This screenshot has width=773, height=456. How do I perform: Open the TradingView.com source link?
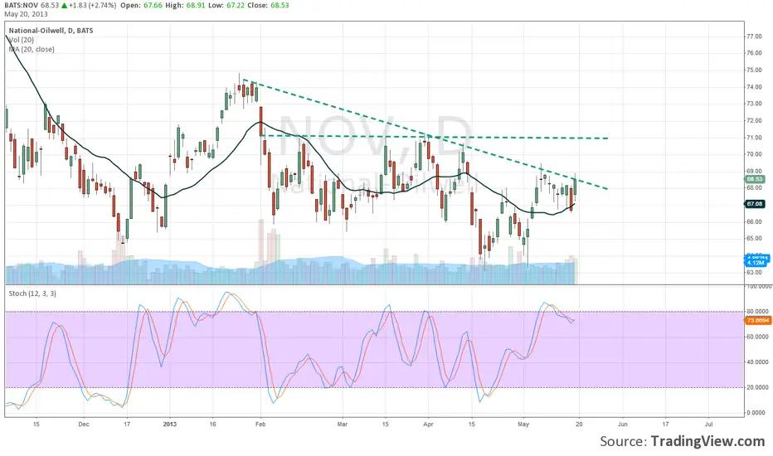click(708, 441)
